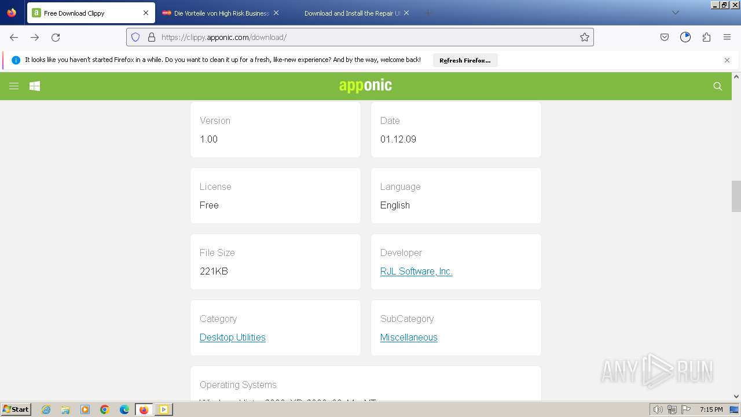741x417 pixels.
Task: Click the Windows platform icon in apponic header
Action: [x=35, y=86]
